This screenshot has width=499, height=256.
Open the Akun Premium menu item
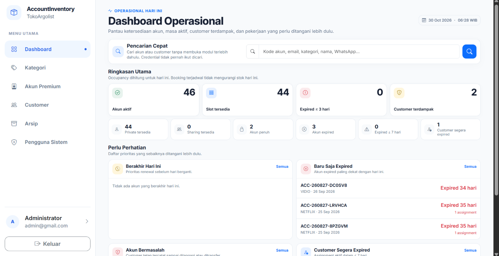pos(48,87)
